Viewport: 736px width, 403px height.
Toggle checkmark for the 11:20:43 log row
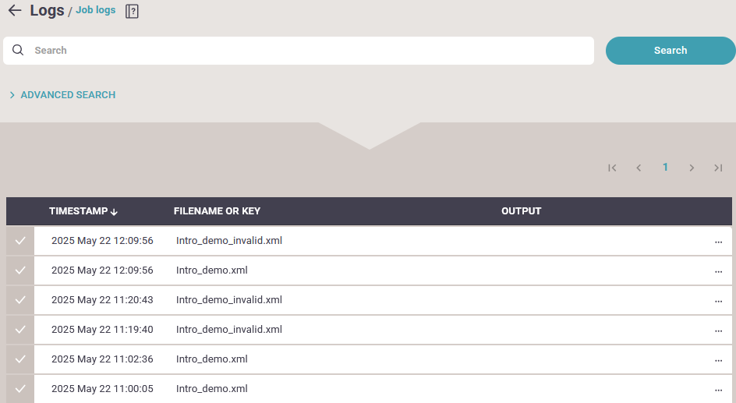20,300
